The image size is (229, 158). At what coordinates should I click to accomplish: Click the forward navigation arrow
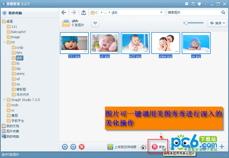[x=73, y=13]
